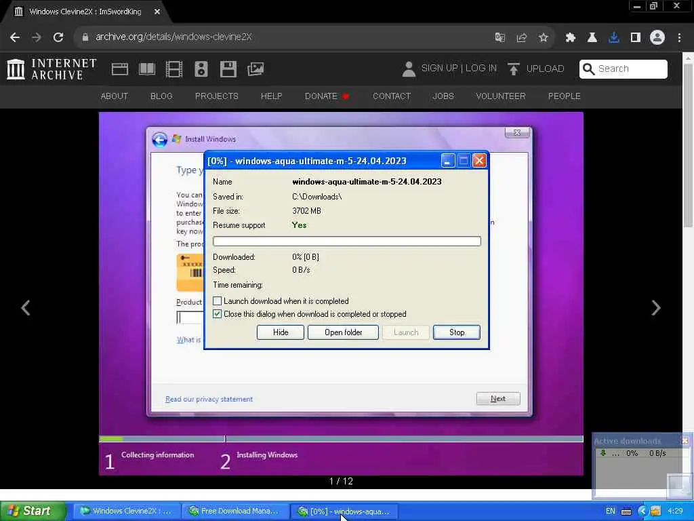Screen dimensions: 694x521
Task: Uncheck Close this dialog when download completes
Action: 218,314
